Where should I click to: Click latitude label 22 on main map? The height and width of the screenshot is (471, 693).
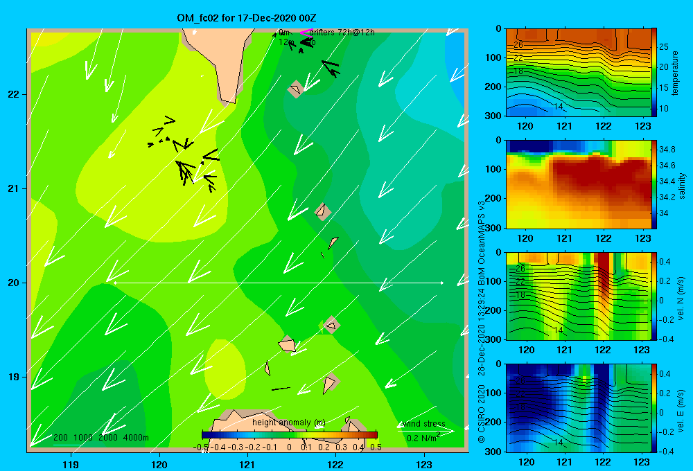click(x=13, y=95)
